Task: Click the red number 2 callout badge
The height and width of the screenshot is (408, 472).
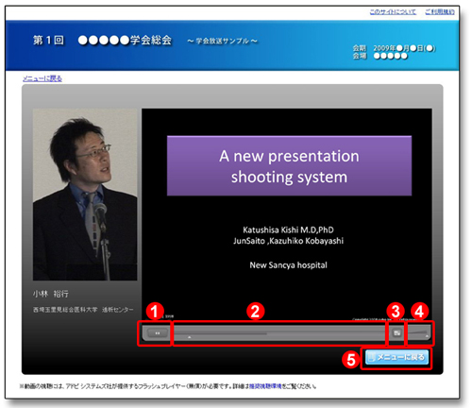Action: click(x=256, y=312)
